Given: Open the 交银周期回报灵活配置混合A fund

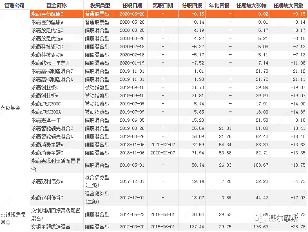Looking at the screenshot, I should point(56,214).
